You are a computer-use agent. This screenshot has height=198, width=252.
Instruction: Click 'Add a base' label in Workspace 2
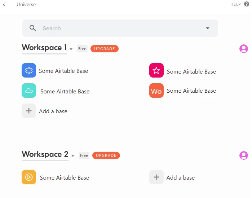pyautogui.click(x=181, y=177)
